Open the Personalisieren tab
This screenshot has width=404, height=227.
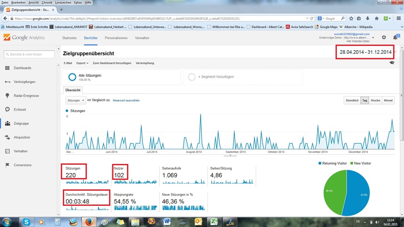point(116,38)
